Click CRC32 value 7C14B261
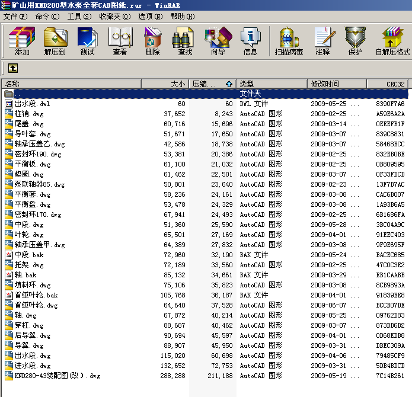 [390, 376]
